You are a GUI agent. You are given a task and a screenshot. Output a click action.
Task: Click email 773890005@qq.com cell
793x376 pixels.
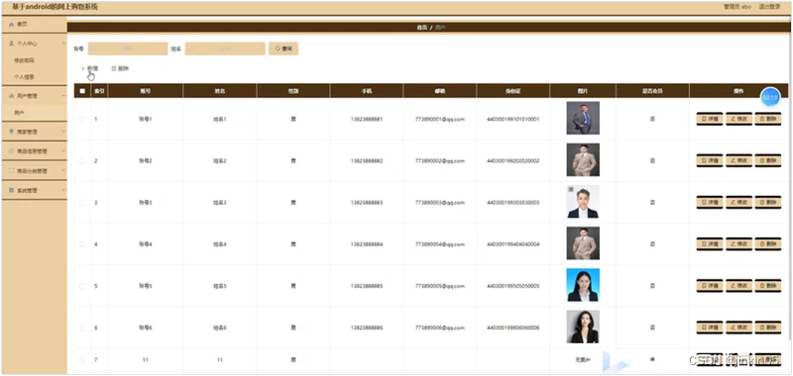coord(439,286)
